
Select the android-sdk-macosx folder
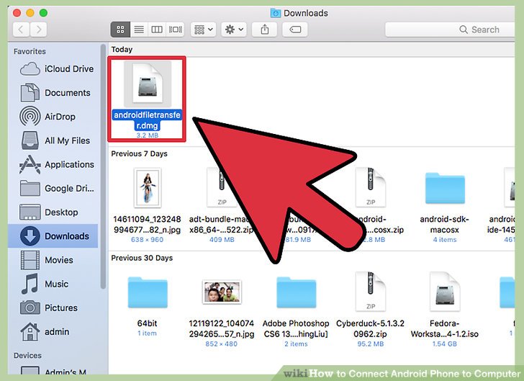click(x=445, y=189)
